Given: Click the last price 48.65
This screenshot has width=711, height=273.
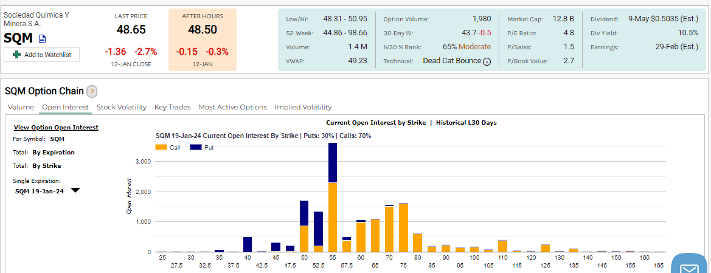Looking at the screenshot, I should (x=131, y=30).
